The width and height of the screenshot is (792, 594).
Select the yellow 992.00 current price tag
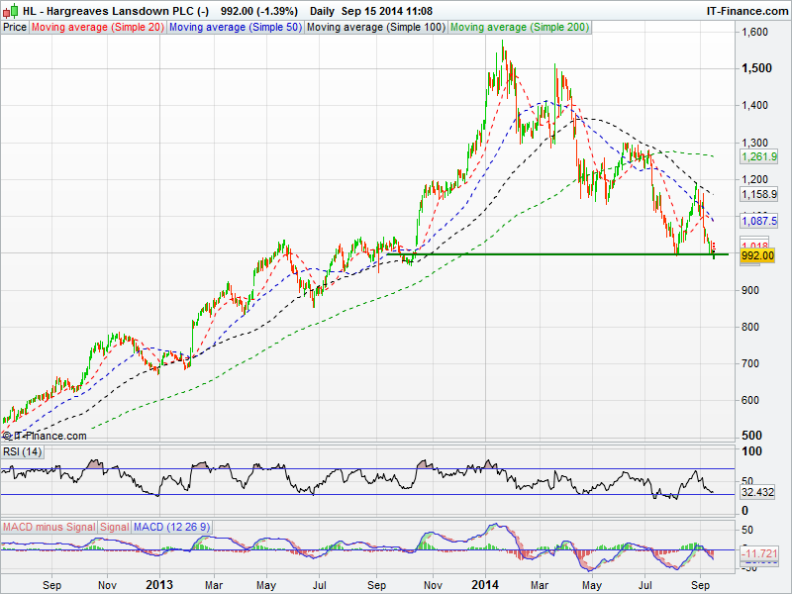click(x=757, y=255)
